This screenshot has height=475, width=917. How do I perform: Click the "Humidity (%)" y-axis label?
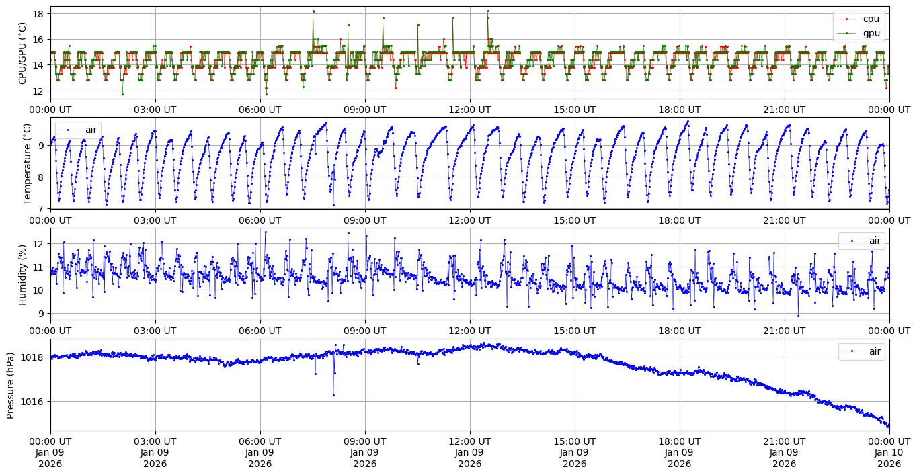pos(23,274)
